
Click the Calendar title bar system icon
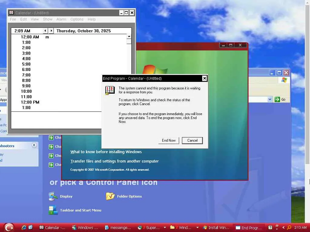tap(11, 13)
